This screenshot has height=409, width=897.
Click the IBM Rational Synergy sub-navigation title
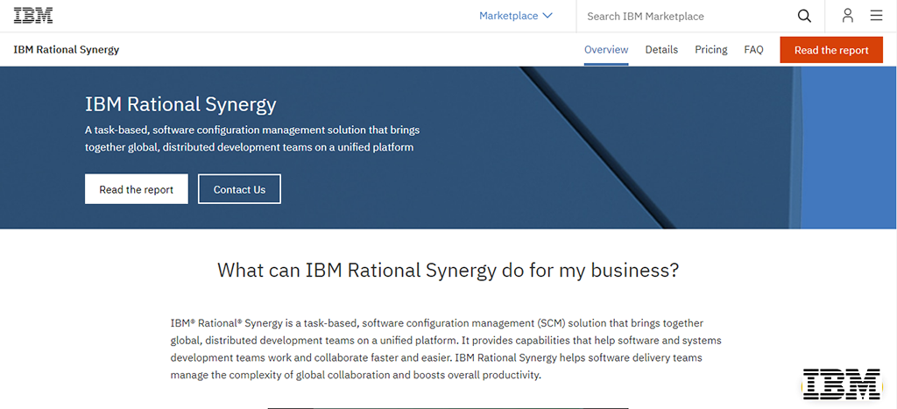click(x=67, y=50)
